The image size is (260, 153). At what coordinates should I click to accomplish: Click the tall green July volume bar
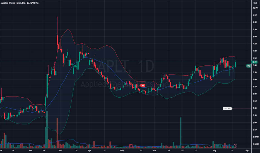pyautogui.click(x=181, y=133)
